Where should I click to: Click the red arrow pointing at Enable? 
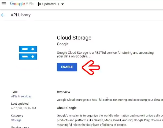[x=91, y=67]
